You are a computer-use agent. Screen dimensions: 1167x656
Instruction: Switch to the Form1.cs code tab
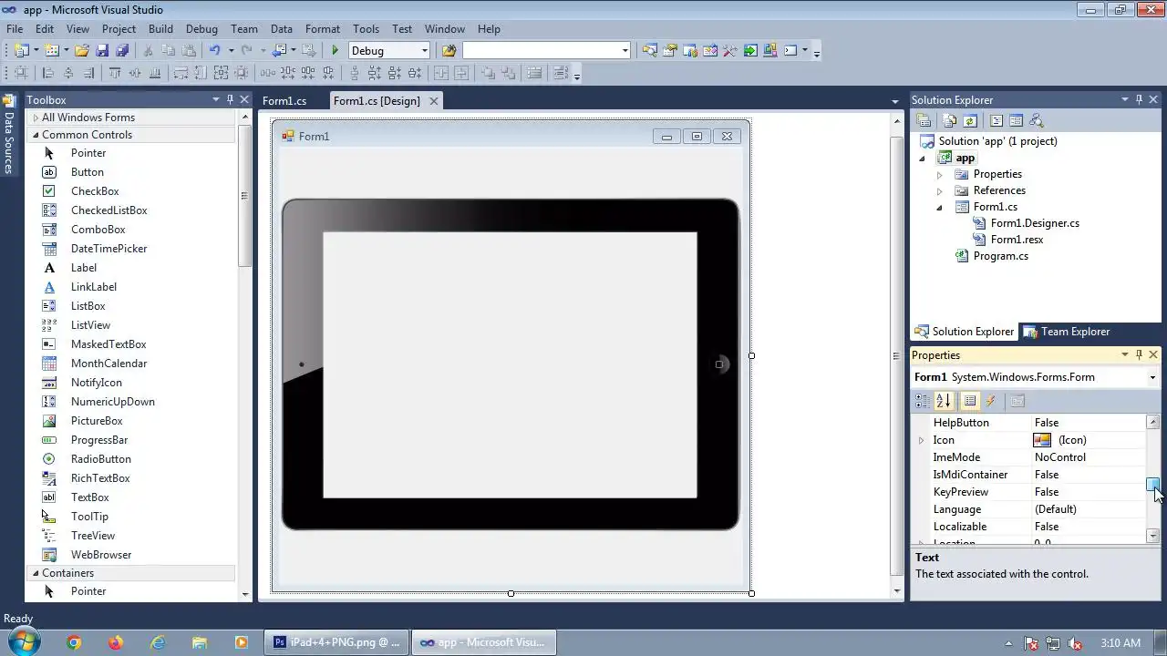284,101
